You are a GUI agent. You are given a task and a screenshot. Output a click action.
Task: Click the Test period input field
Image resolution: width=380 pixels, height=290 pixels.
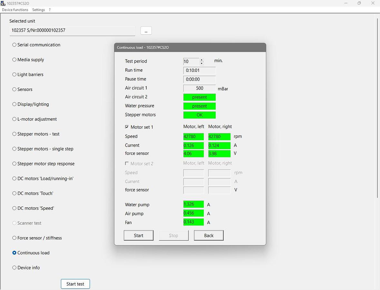191,62
